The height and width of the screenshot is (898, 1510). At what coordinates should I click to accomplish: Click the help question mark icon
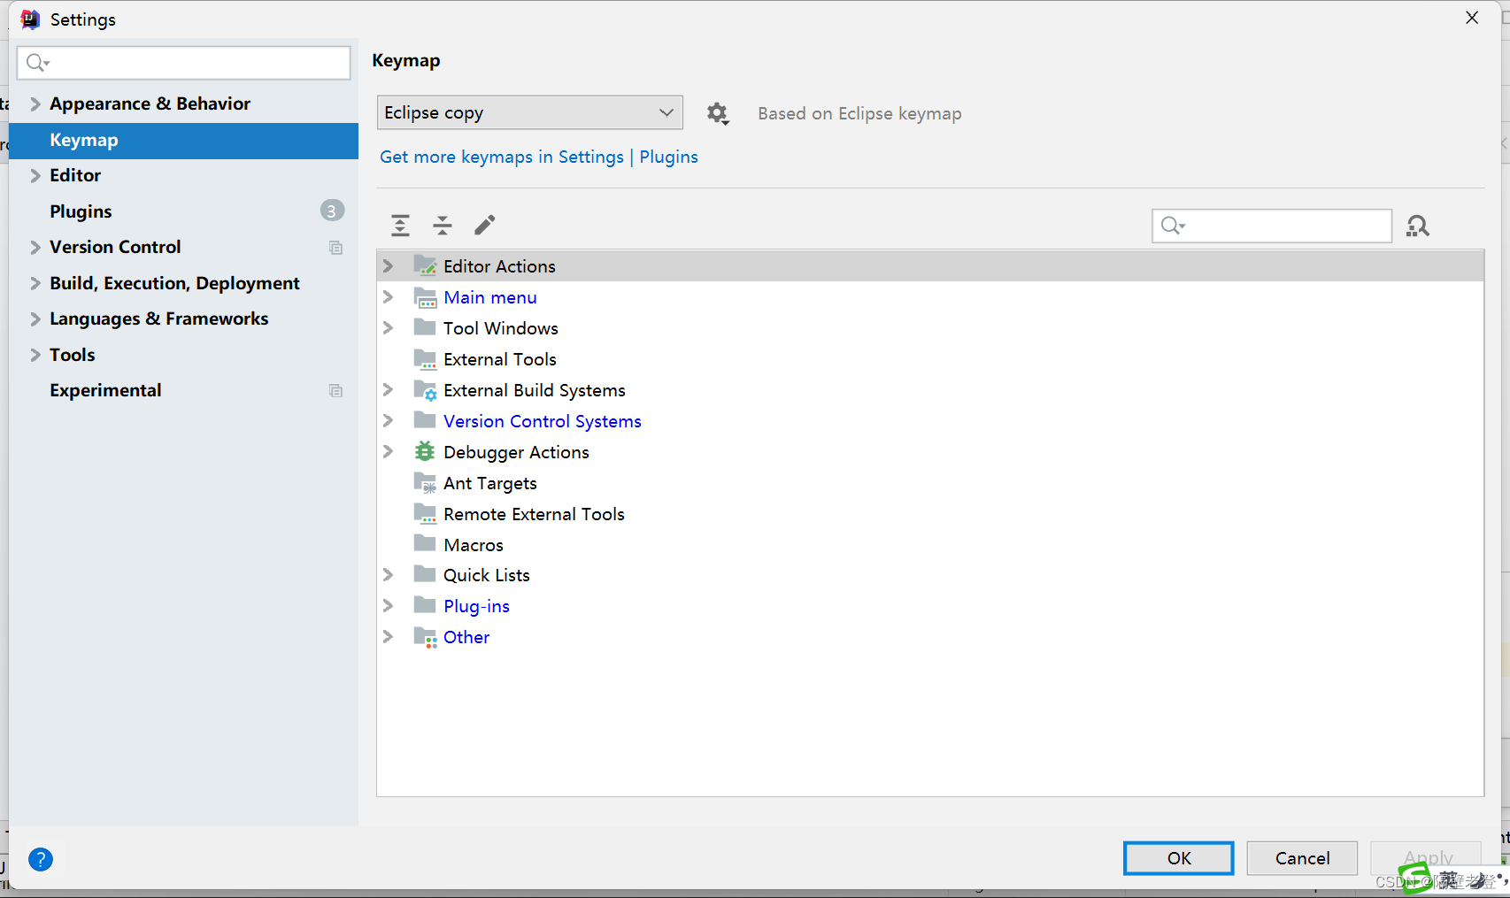click(x=41, y=859)
